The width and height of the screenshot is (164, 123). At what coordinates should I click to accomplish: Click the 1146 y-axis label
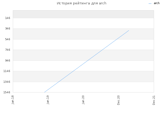click(7, 71)
